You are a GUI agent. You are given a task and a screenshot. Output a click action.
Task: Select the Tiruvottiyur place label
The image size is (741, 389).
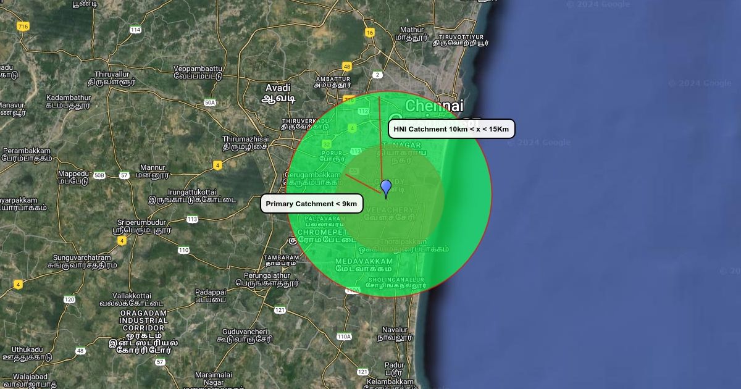(460, 40)
